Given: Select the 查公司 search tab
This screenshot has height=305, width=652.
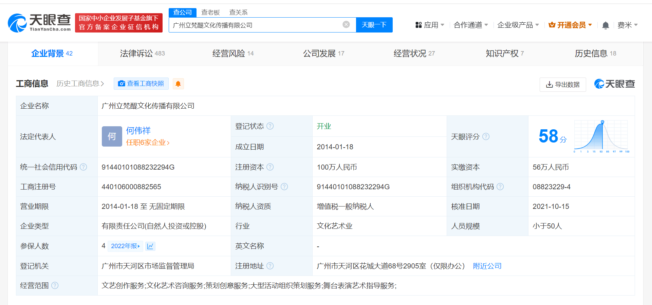Looking at the screenshot, I should pyautogui.click(x=183, y=13).
